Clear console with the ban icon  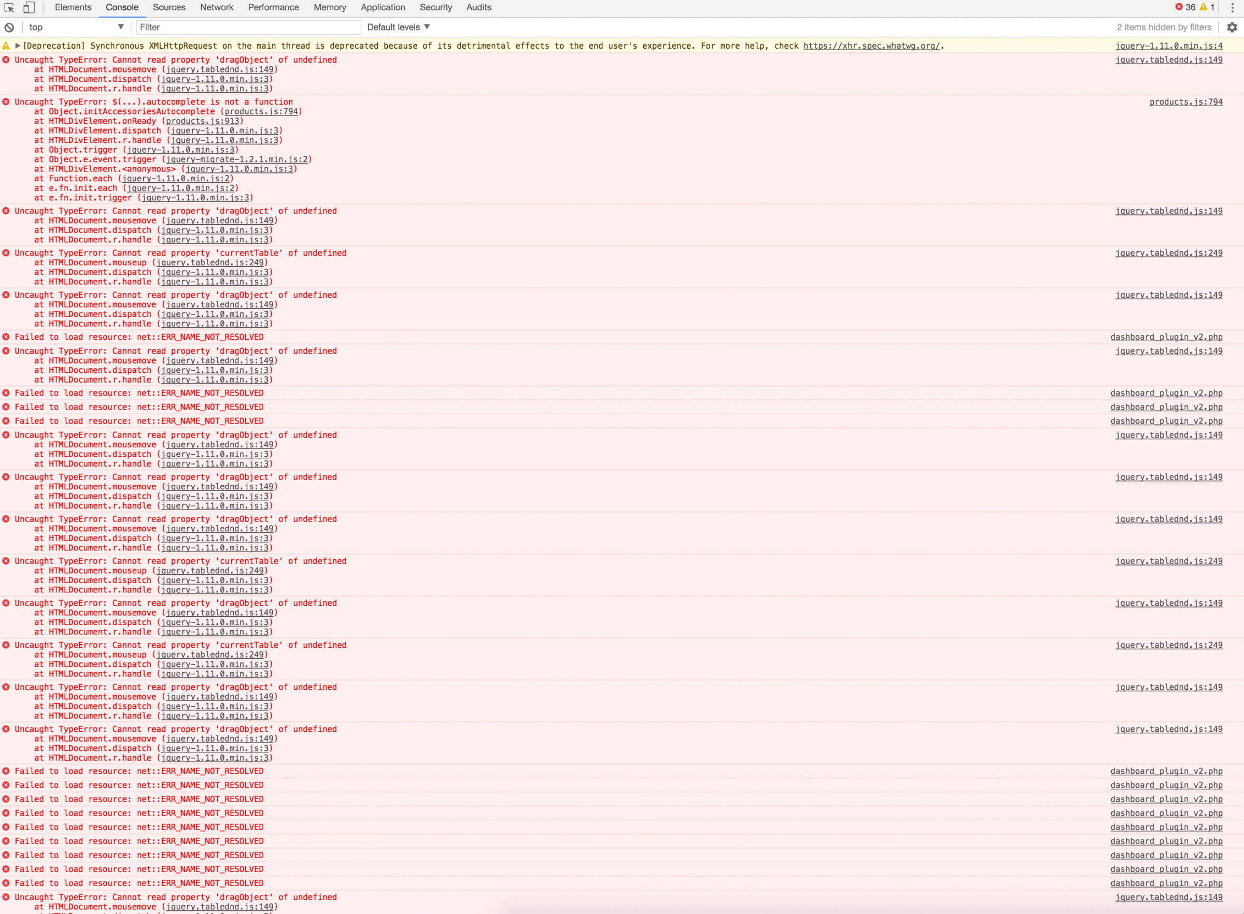pos(9,27)
